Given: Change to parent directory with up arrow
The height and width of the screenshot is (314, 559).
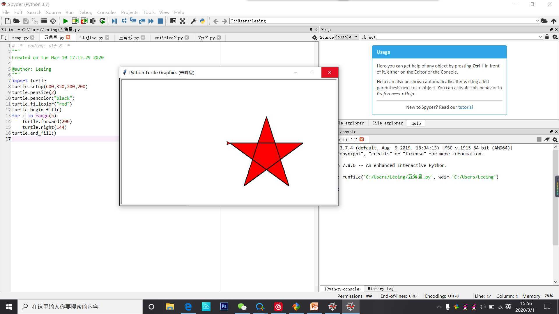Looking at the screenshot, I should coord(553,21).
